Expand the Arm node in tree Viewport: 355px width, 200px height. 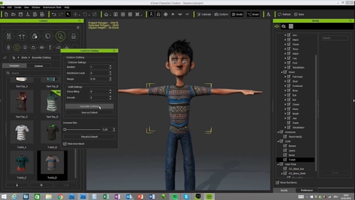[285, 35]
